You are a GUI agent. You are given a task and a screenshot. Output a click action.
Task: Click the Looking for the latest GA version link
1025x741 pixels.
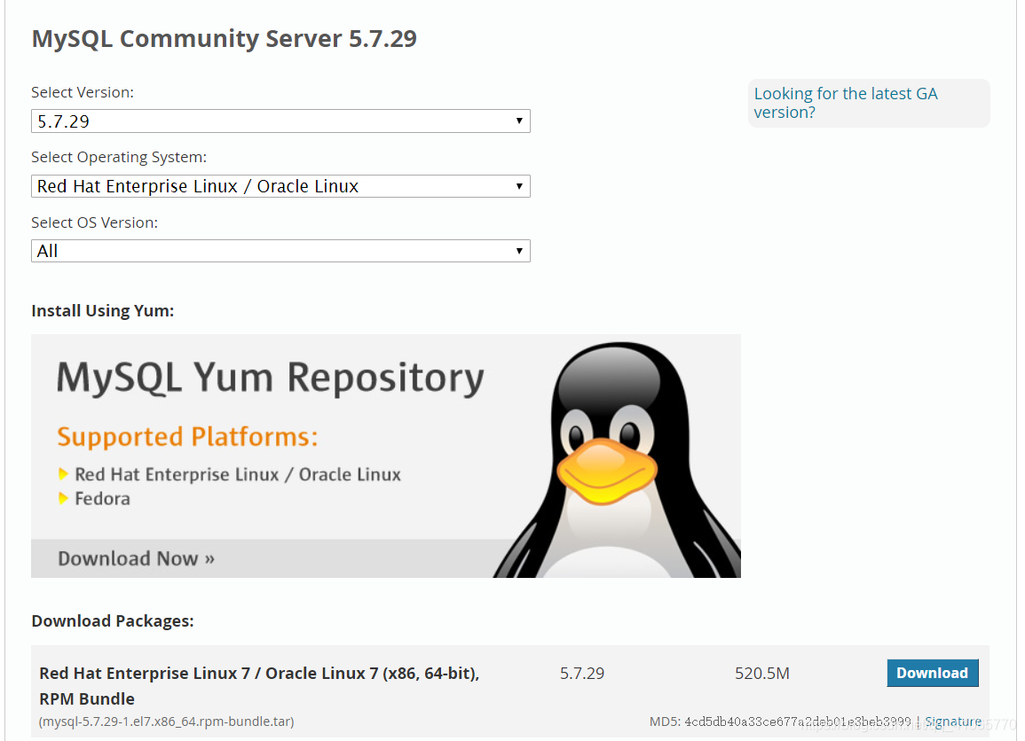[x=845, y=103]
